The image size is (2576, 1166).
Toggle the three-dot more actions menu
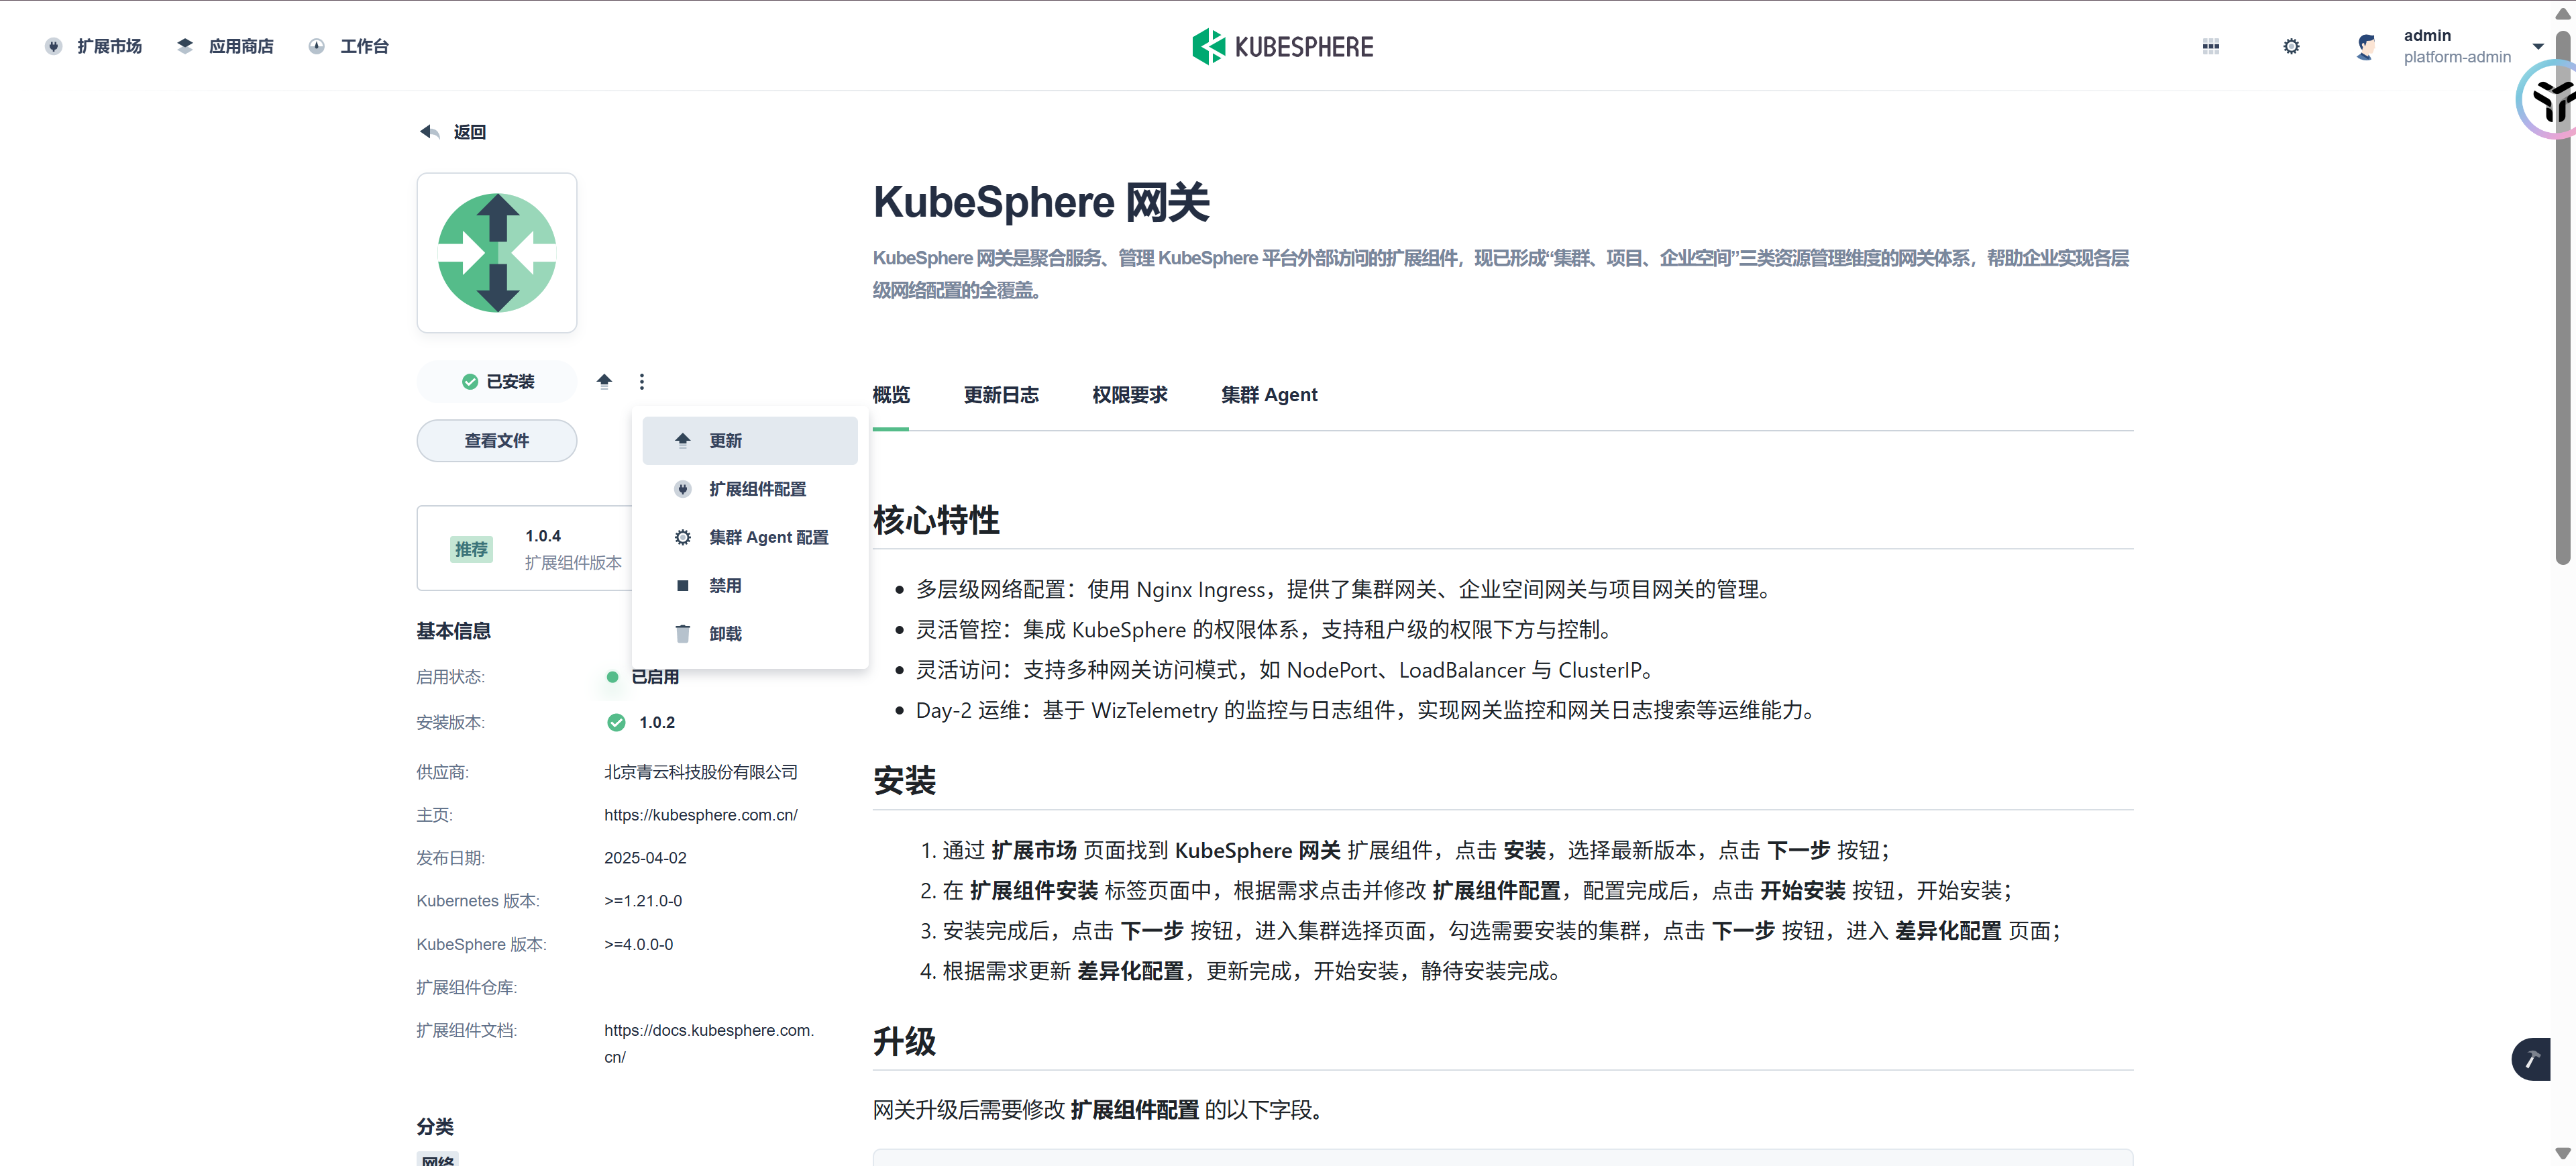(x=642, y=381)
